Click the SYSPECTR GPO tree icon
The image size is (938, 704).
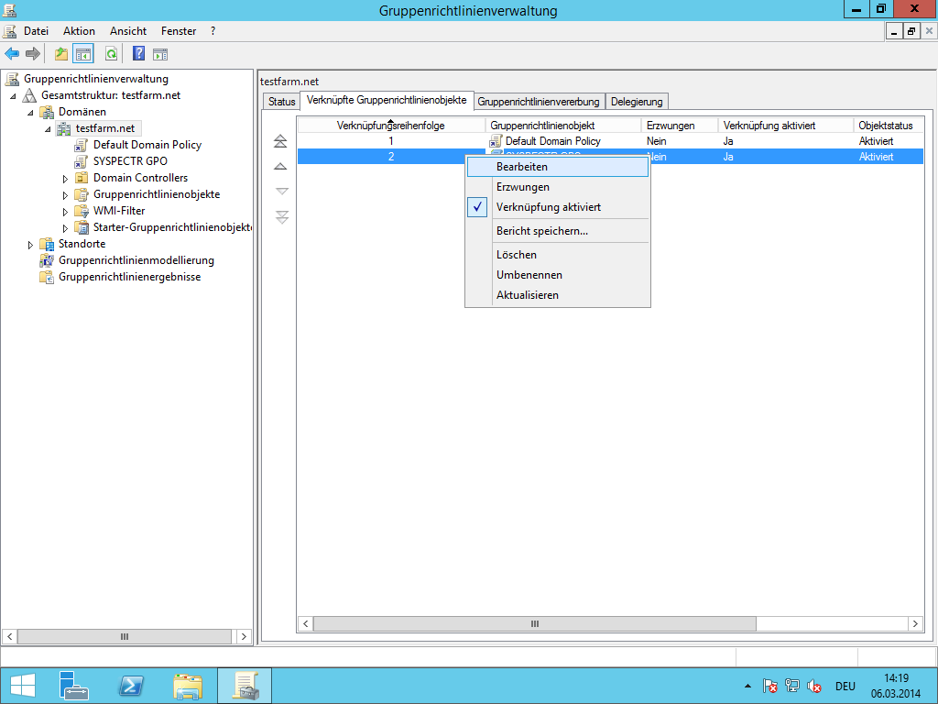(82, 161)
